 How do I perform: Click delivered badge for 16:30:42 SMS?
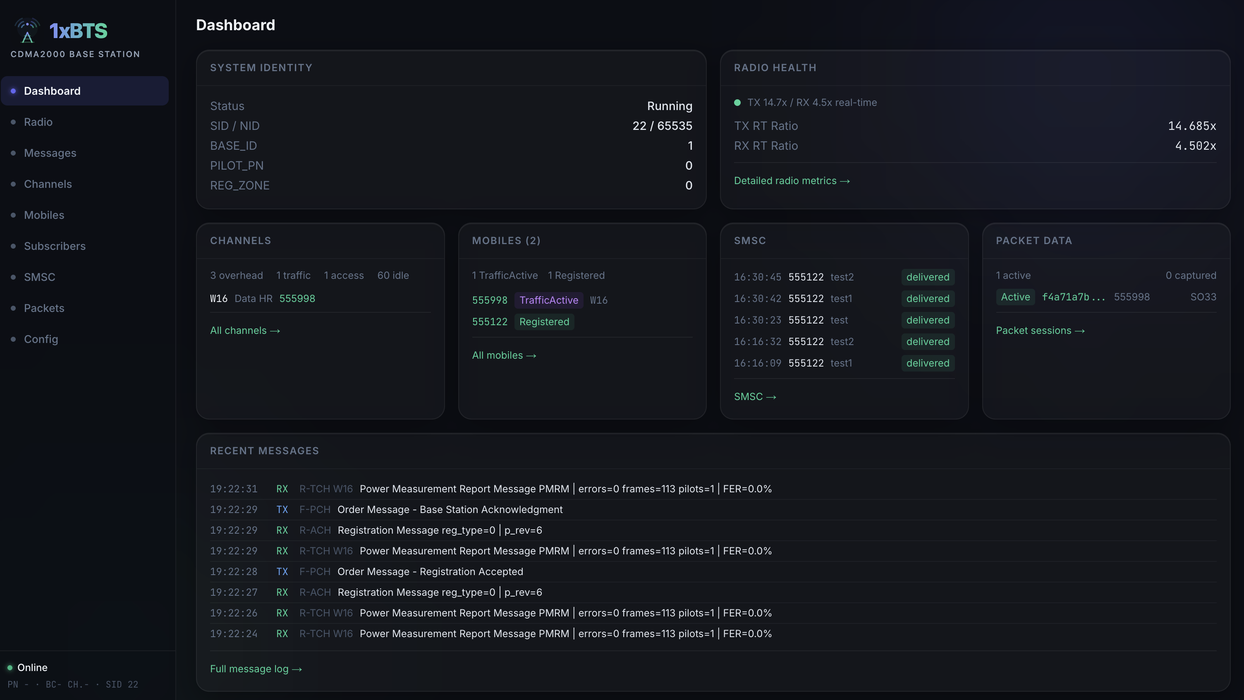(x=928, y=299)
